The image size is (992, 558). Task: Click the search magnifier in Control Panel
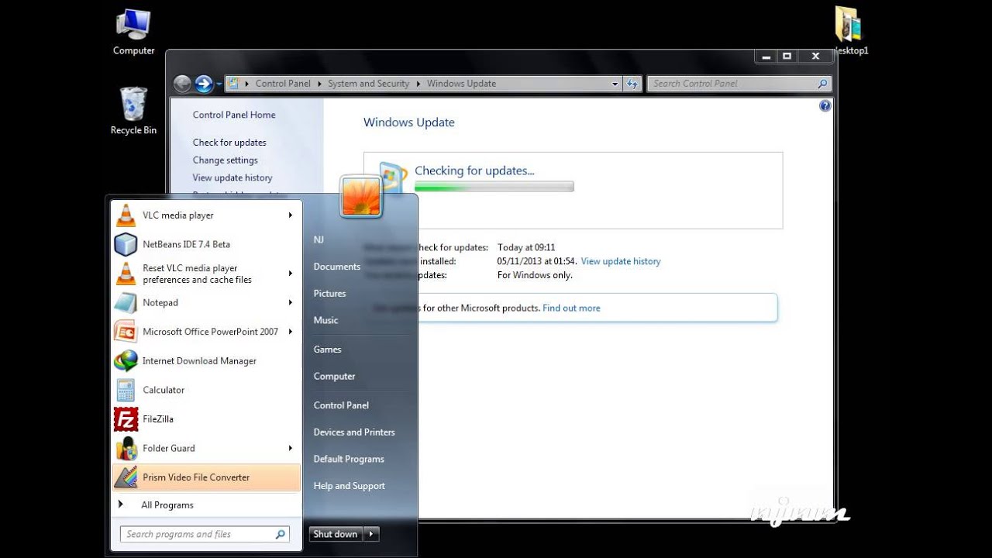[x=822, y=84]
